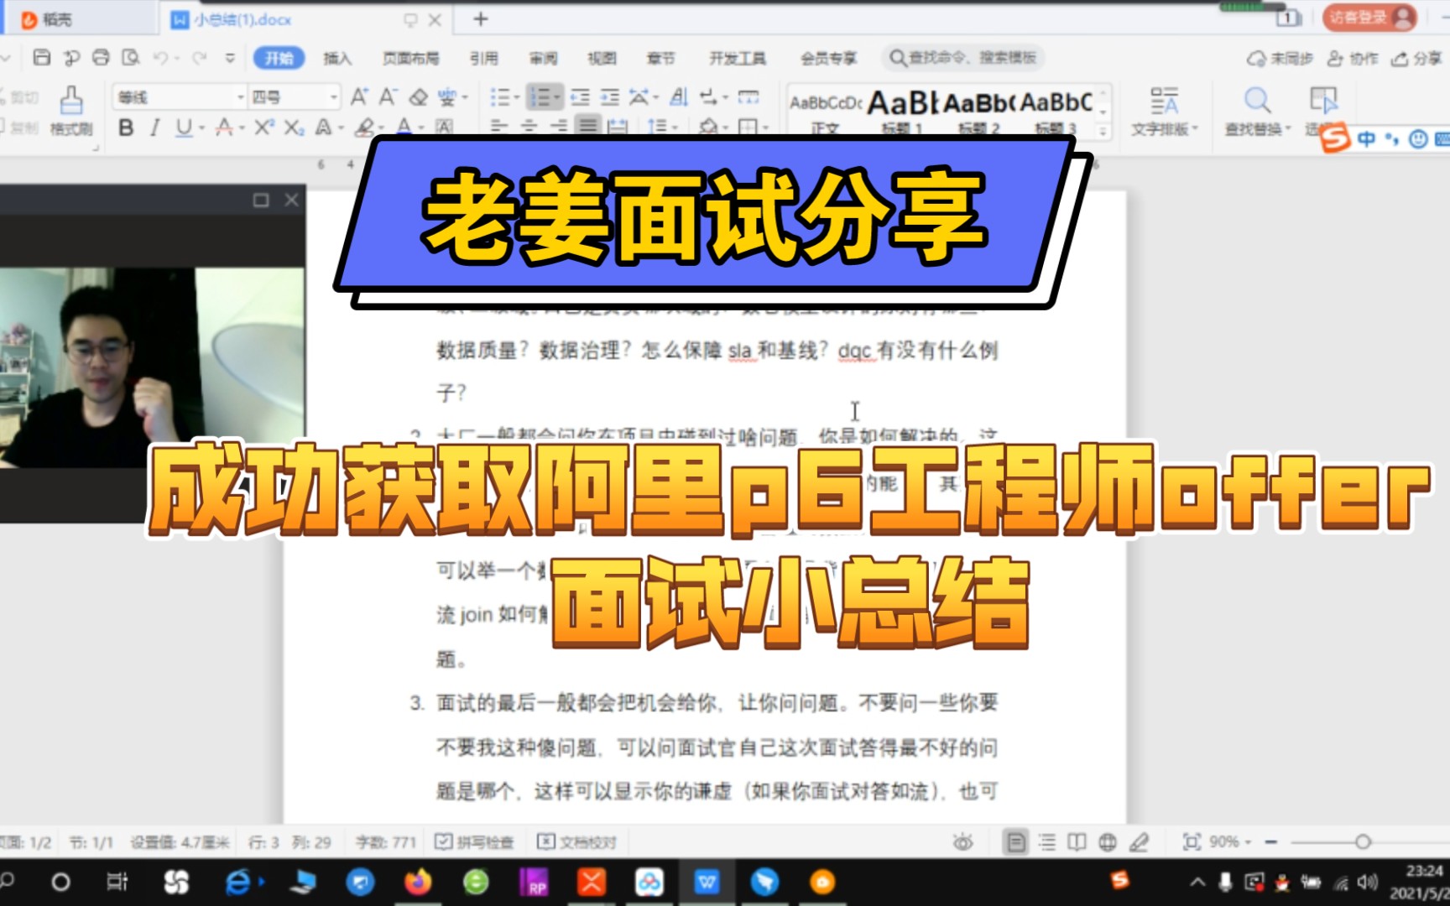Open Firefox from the taskbar
The image size is (1450, 906).
418,882
